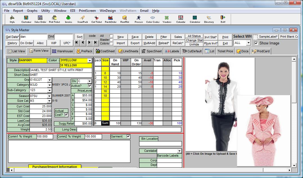Uncheck the Show Image checkbox
The height and width of the screenshot is (178, 303).
[x=256, y=43]
